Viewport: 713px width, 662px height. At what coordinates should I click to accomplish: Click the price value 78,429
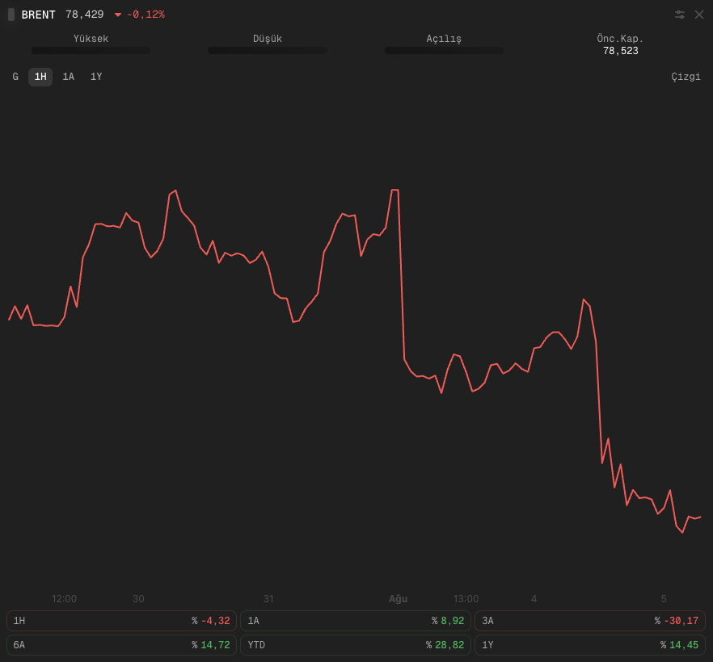pyautogui.click(x=85, y=15)
